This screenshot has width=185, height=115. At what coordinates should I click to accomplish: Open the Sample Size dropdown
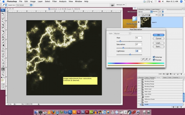pyautogui.click(x=24, y=5)
